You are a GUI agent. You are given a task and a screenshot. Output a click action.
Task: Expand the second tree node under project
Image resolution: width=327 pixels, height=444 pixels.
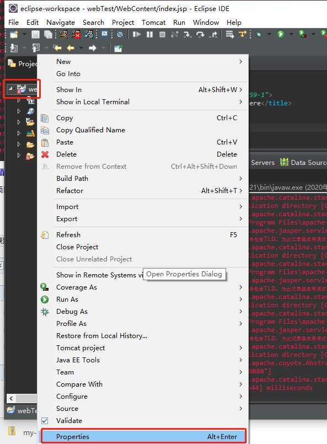point(19,111)
